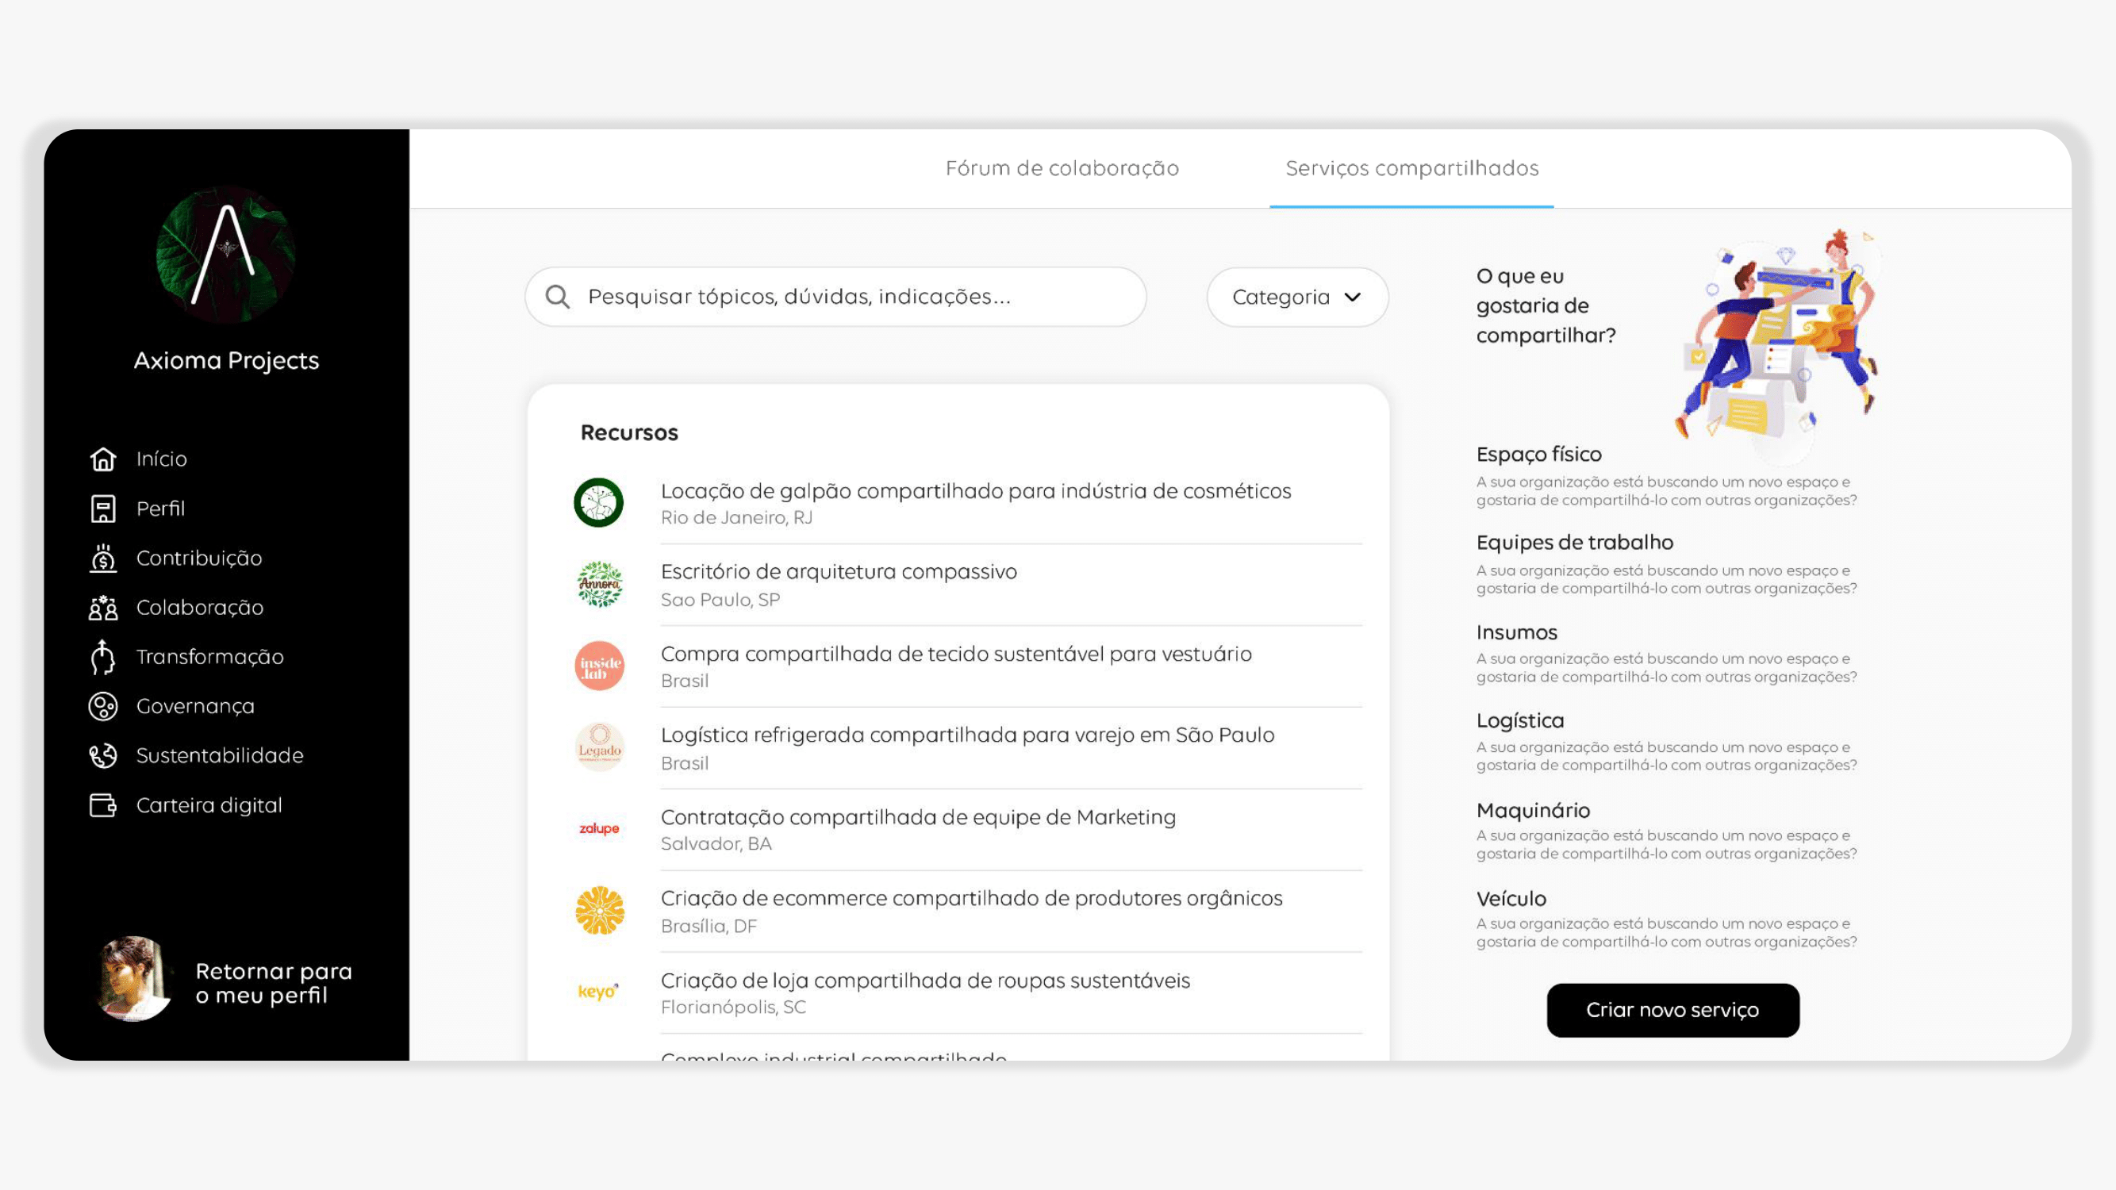The height and width of the screenshot is (1190, 2116).
Task: Select the Serviços compartilhados tab
Action: click(1411, 168)
